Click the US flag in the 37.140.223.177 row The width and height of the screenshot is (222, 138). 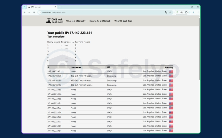pyautogui.click(x=171, y=121)
